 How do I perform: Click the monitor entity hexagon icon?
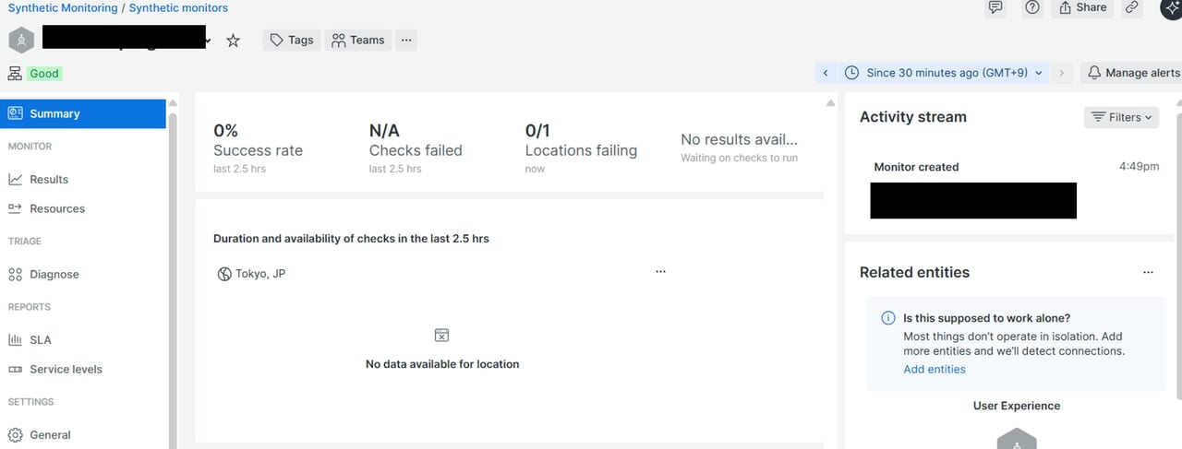21,41
